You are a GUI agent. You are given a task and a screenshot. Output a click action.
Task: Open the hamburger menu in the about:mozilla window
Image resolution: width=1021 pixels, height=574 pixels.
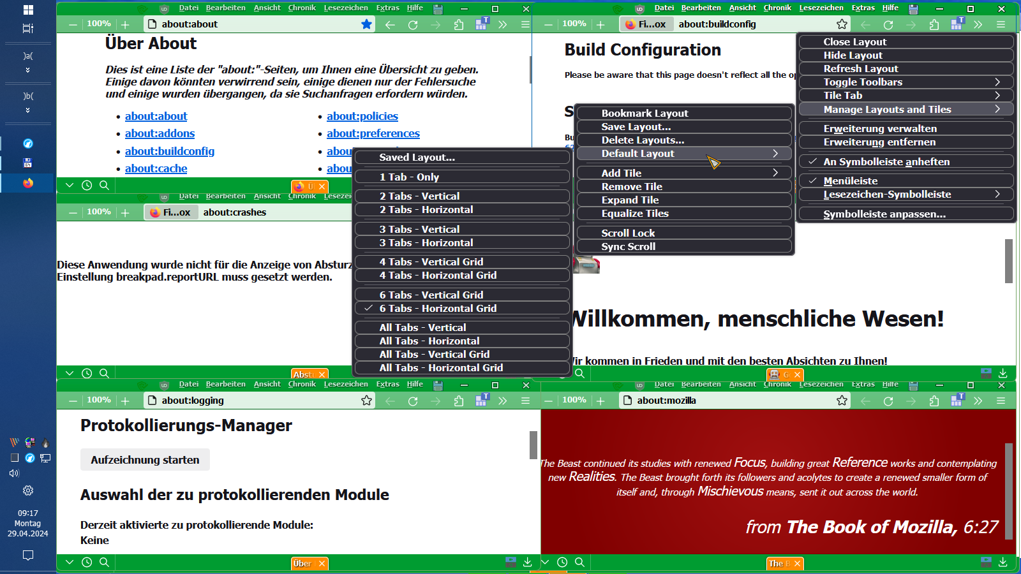point(1001,401)
